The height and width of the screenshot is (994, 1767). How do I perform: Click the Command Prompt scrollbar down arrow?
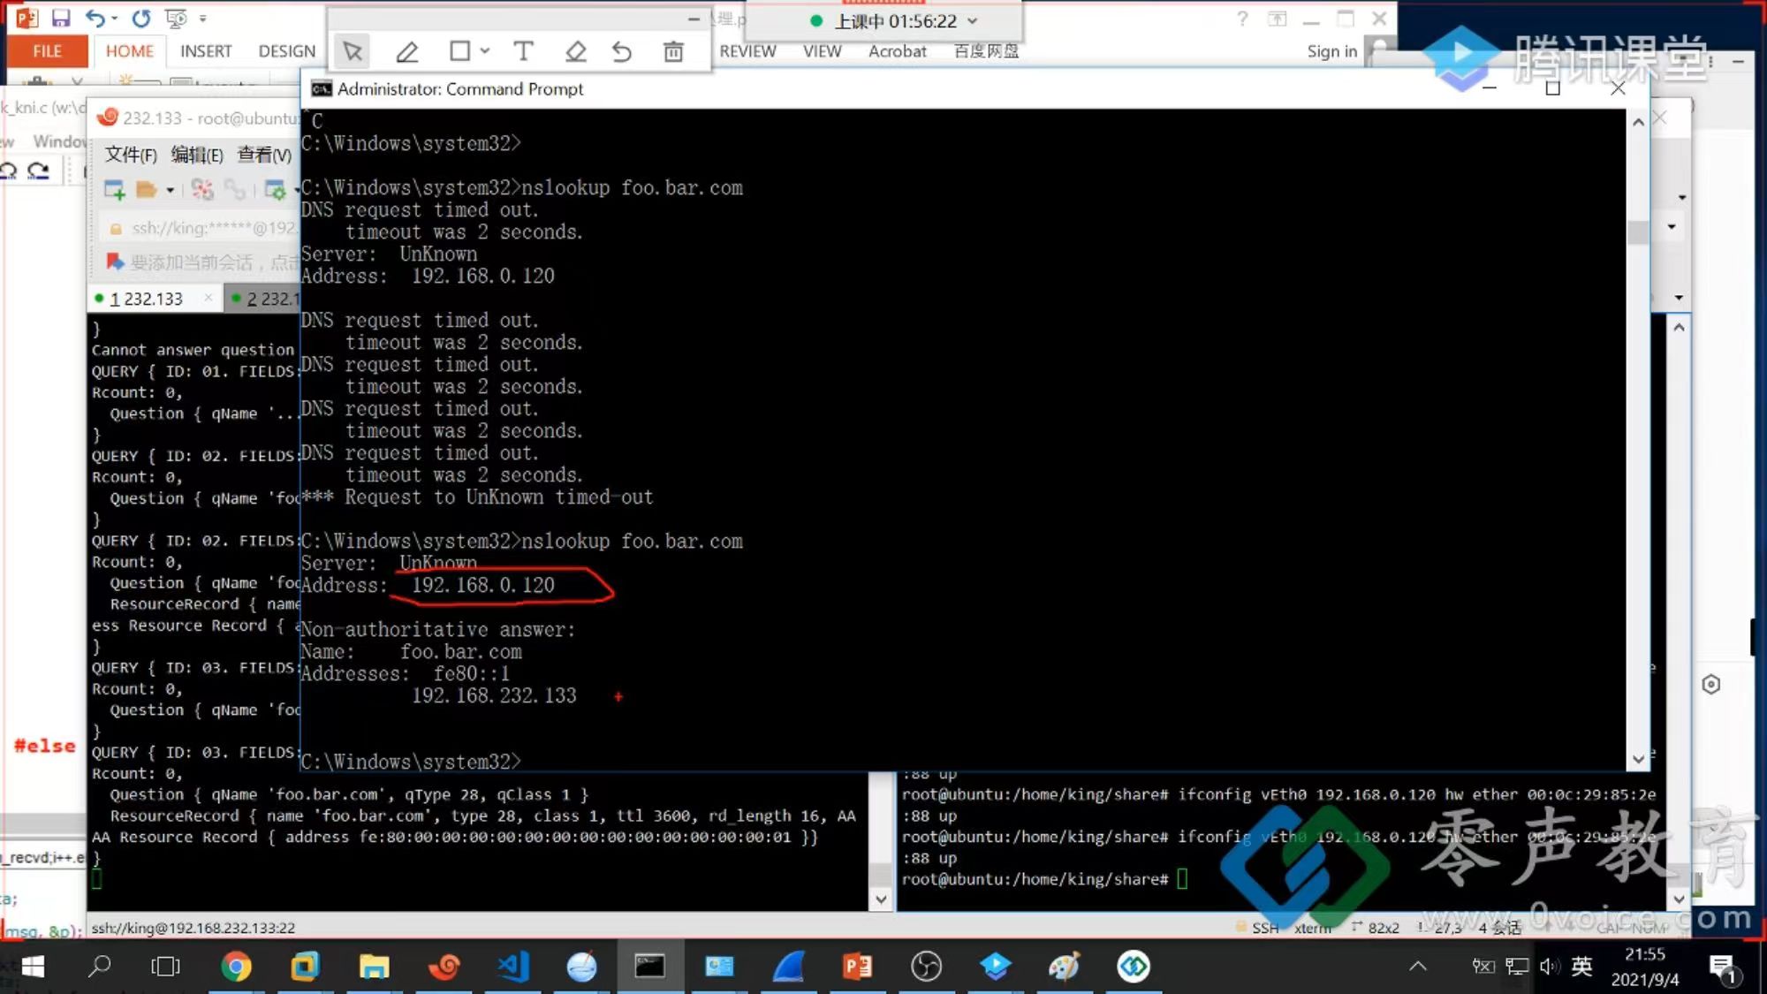coord(1639,759)
